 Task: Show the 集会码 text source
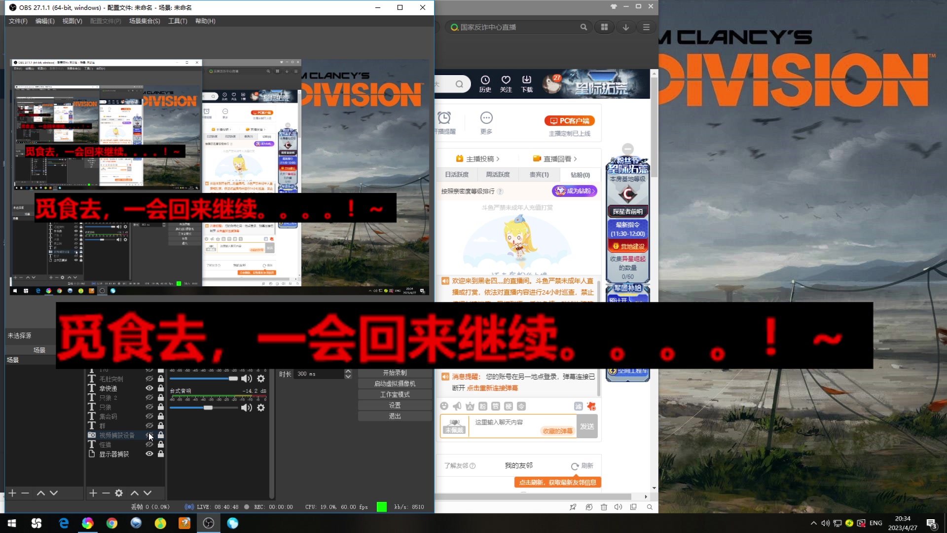[149, 416]
